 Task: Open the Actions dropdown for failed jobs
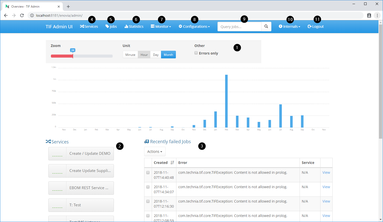(155, 152)
